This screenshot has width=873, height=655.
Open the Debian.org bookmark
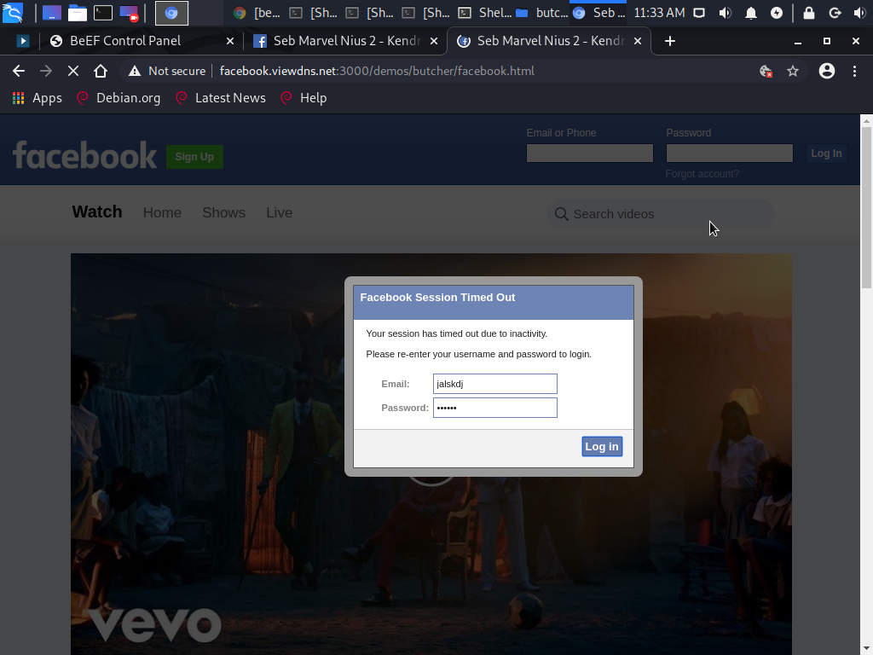[119, 98]
